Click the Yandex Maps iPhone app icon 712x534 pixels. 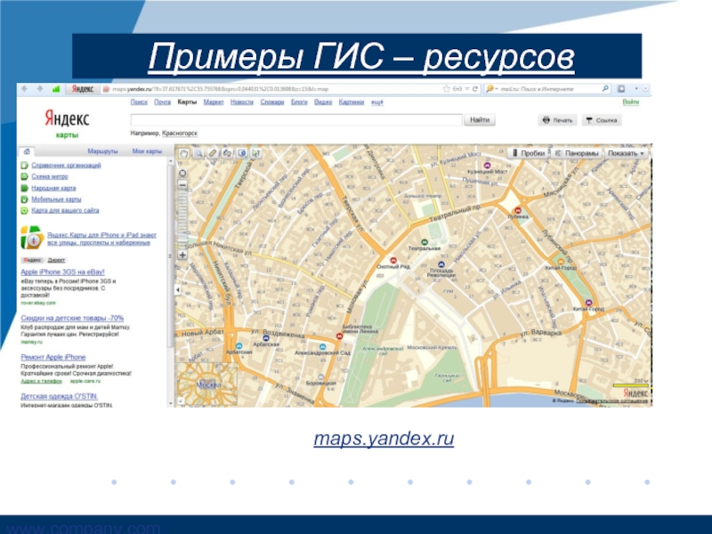click(x=32, y=238)
